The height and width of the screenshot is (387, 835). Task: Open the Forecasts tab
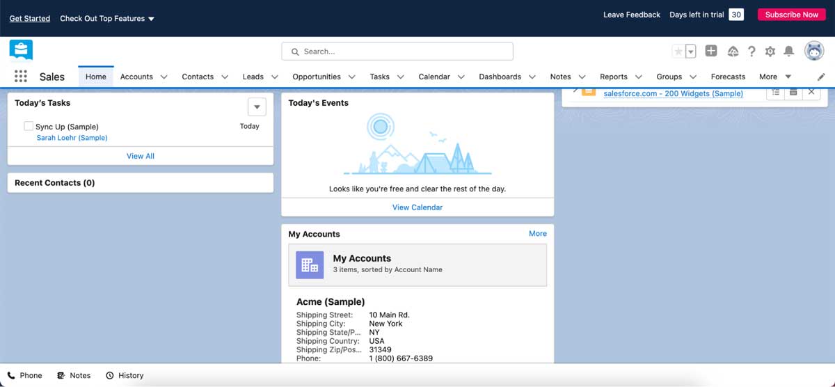pyautogui.click(x=728, y=77)
